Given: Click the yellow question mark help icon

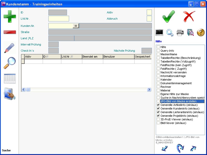Looking at the screenshot, I should click(x=201, y=33).
